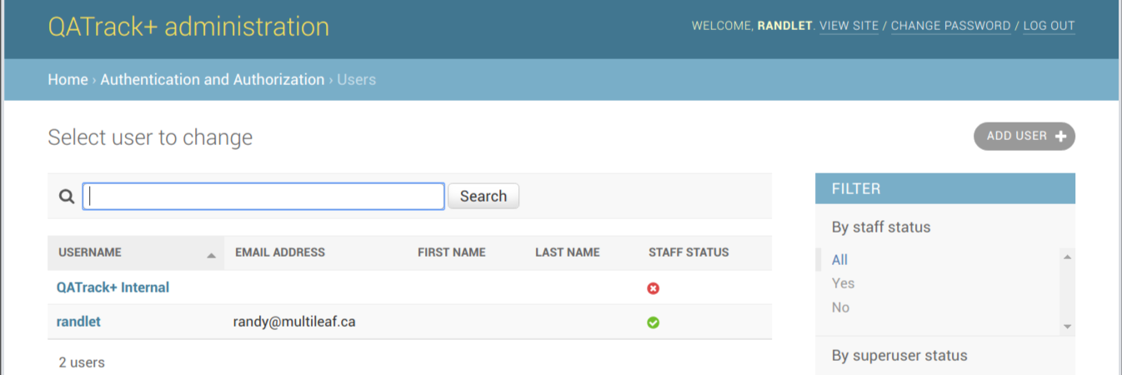Filter staff status by Yes
This screenshot has width=1122, height=375.
tap(843, 283)
